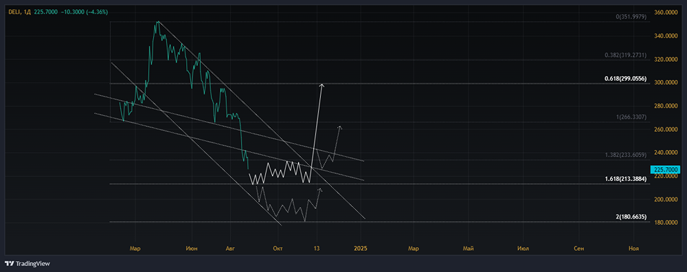Viewport: 687px width, 272px height.
Task: Click the 360.0000 price axis label
Action: pyautogui.click(x=666, y=12)
